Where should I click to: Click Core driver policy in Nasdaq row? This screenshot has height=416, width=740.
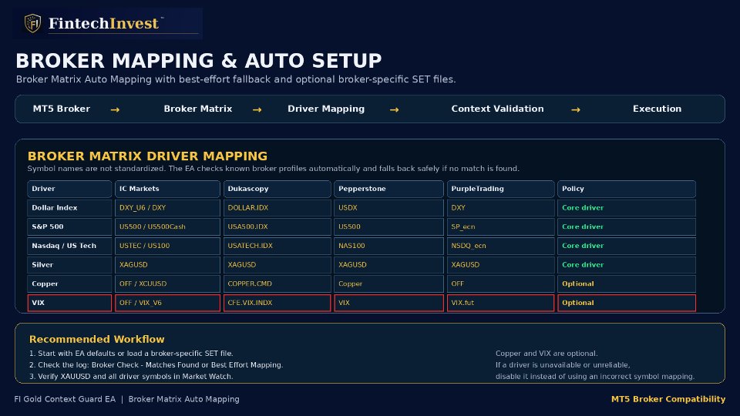point(627,246)
